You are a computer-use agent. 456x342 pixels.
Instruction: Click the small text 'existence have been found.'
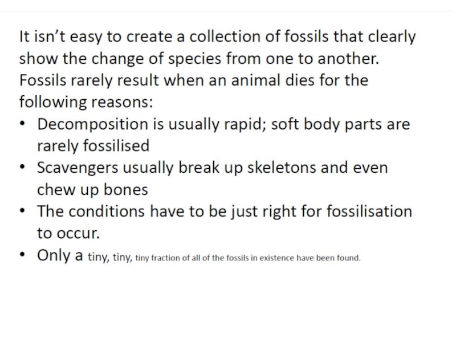(x=318, y=258)
